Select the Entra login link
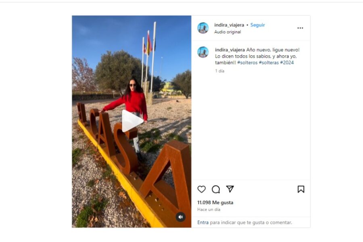 pos(203,222)
